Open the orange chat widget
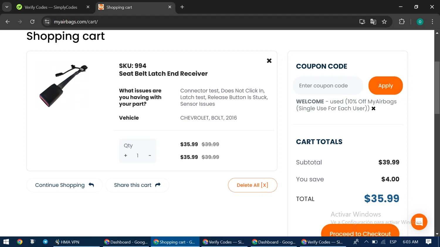 click(419, 222)
